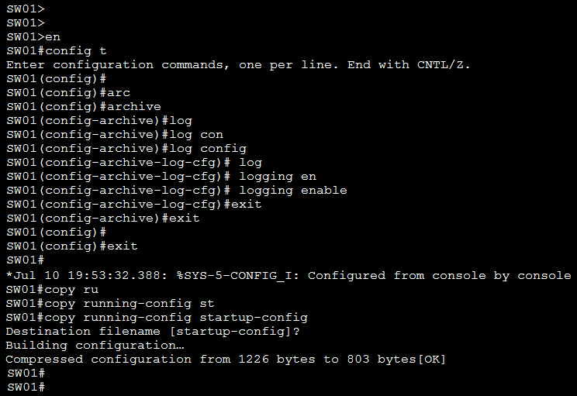Click the "logging enable" command text
This screenshot has width=577, height=396.
292,191
